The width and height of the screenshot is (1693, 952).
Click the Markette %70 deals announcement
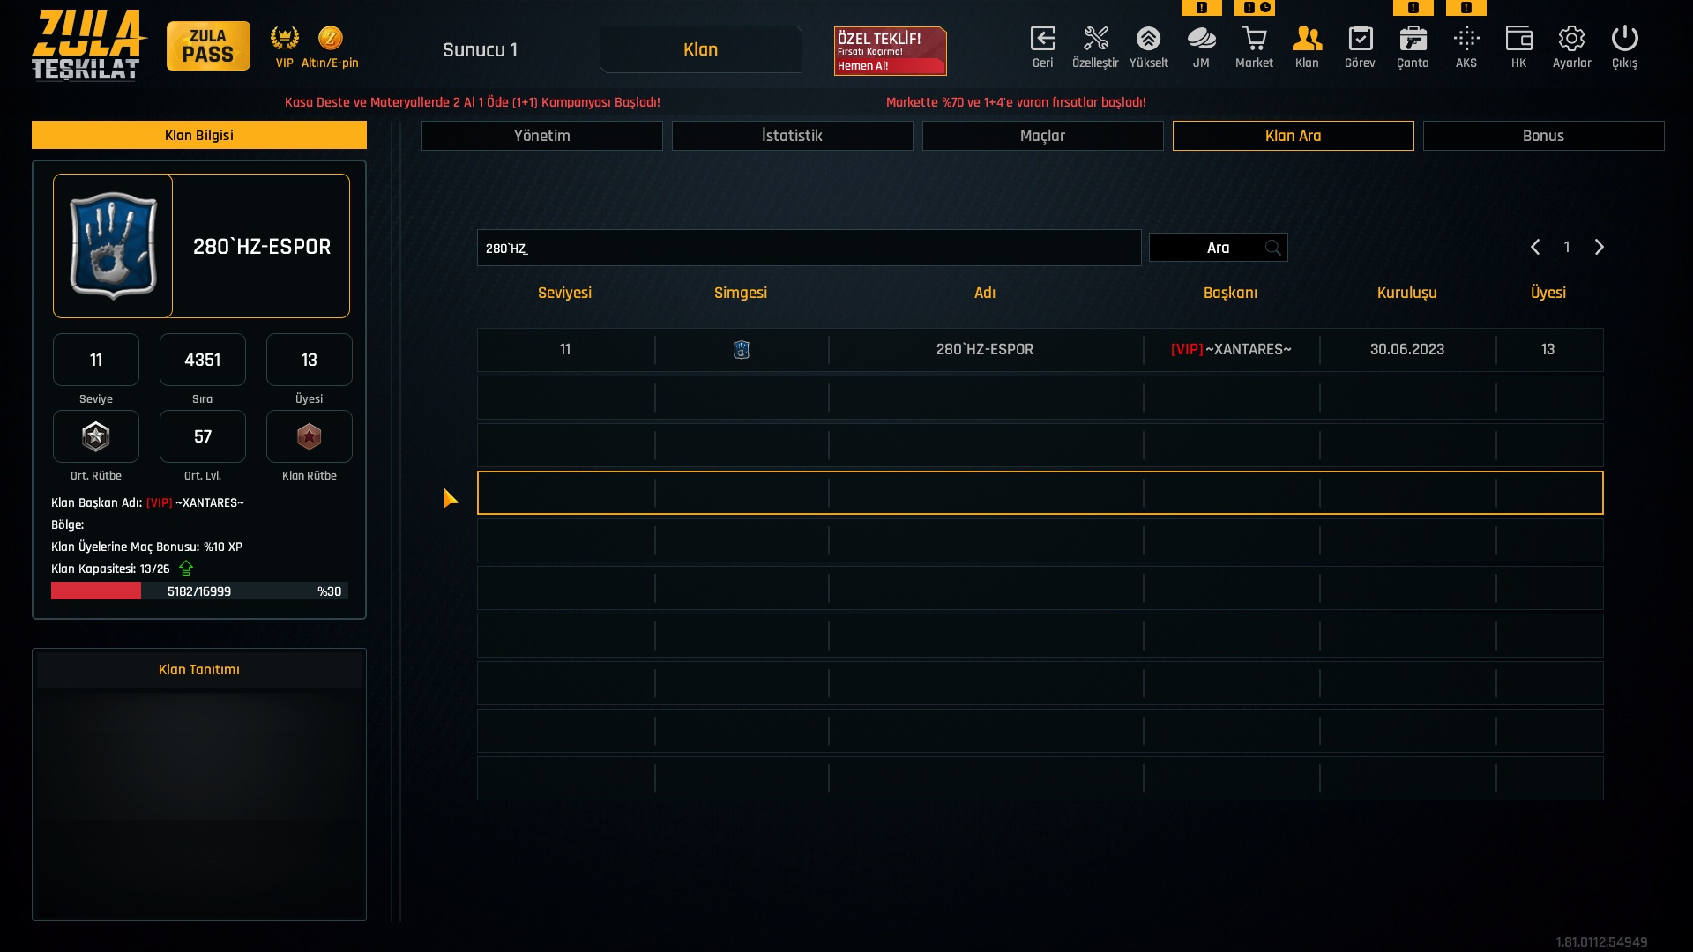[1016, 102]
